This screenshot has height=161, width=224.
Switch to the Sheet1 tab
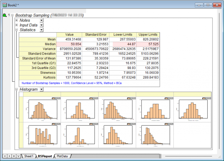(28, 156)
